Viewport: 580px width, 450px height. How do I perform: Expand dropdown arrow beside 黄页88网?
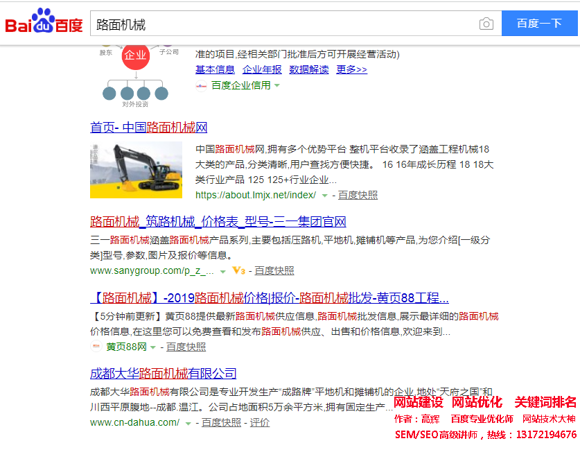[x=153, y=347]
